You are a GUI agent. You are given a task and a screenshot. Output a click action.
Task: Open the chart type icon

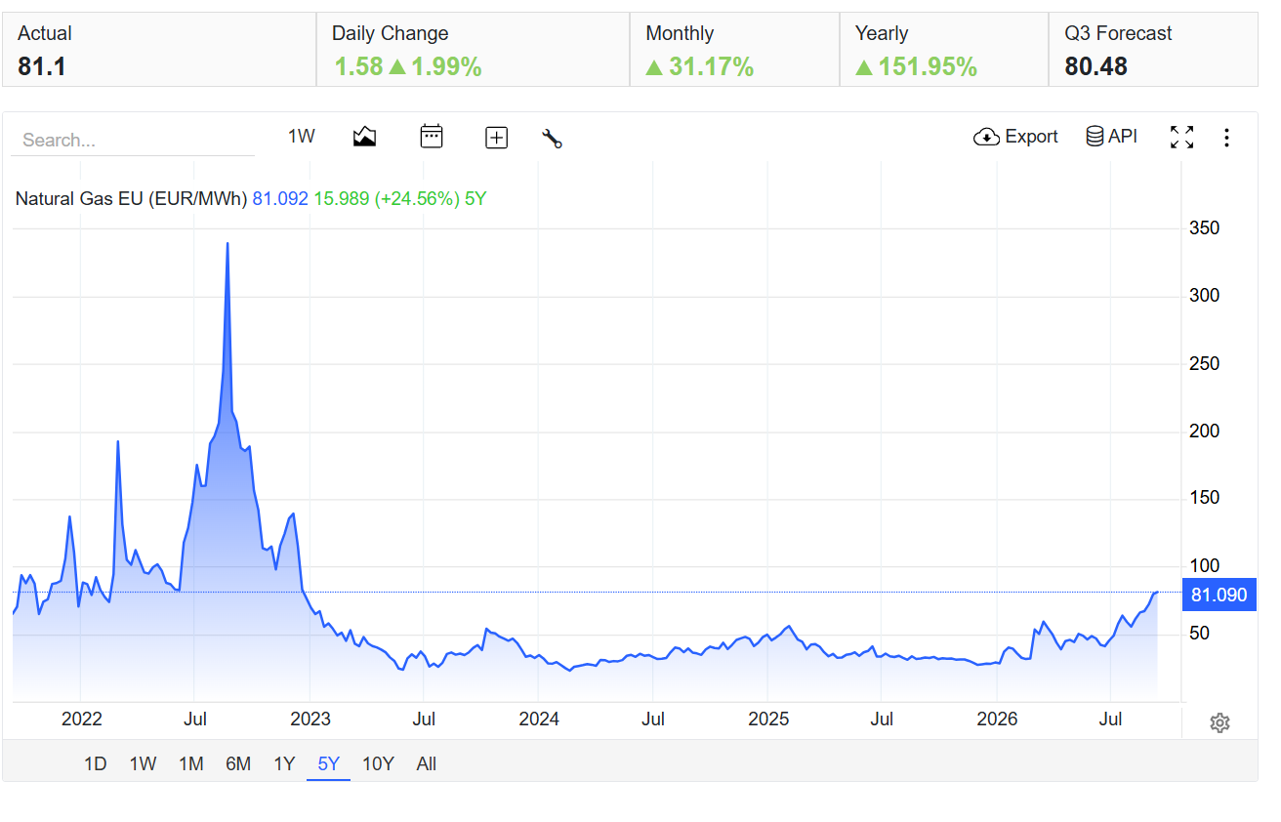click(x=364, y=137)
